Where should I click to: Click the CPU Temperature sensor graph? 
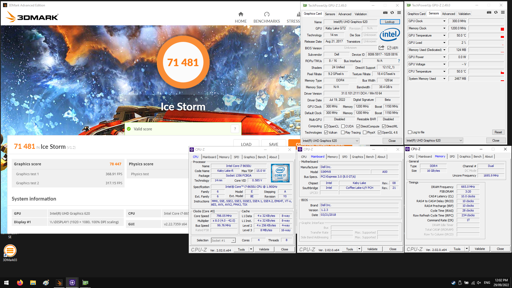tap(486, 71)
